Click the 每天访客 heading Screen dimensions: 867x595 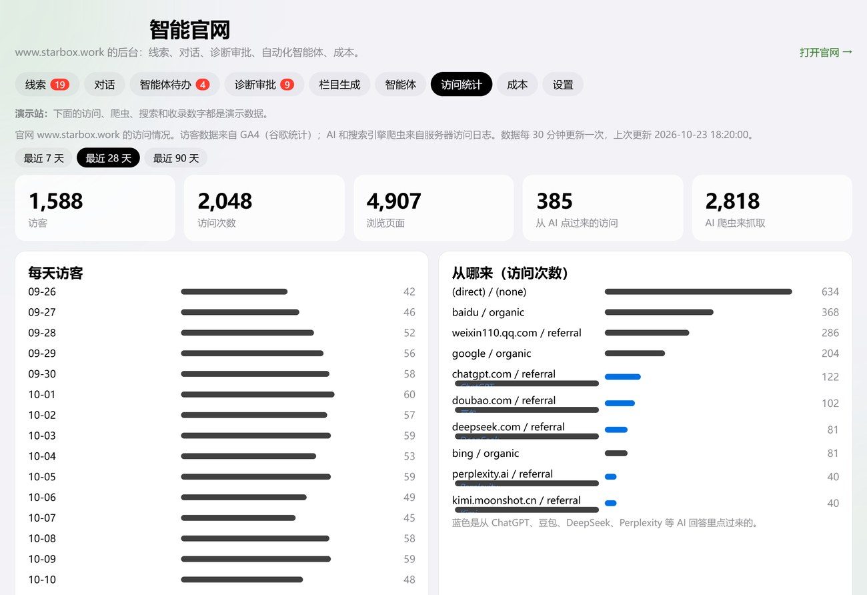55,272
